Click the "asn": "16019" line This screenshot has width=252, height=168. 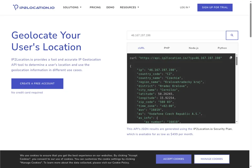coord(150,110)
